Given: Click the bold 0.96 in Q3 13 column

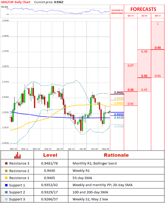Looking at the screenshot, I should point(144,76).
